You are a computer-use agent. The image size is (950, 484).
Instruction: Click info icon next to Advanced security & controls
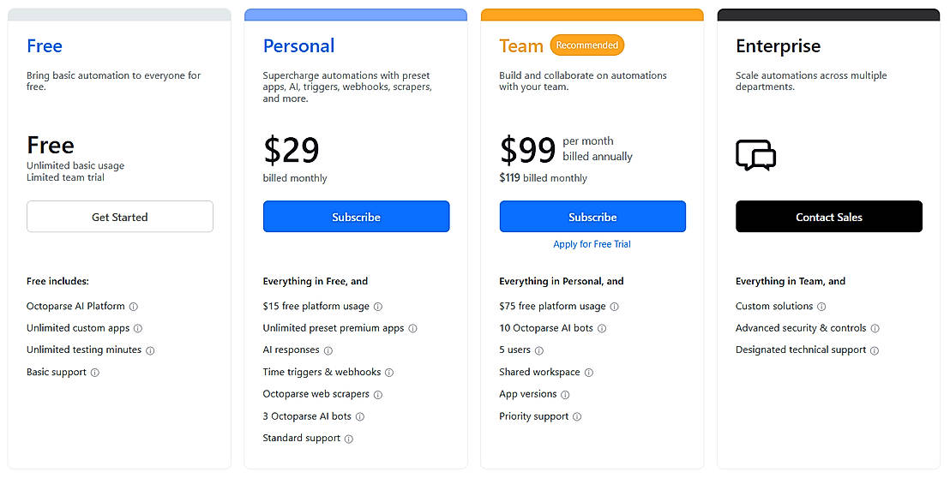pos(875,328)
